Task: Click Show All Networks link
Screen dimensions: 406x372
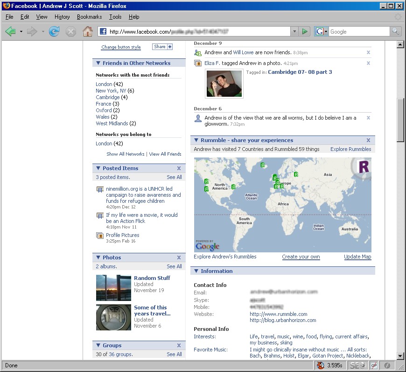Action: pos(126,154)
